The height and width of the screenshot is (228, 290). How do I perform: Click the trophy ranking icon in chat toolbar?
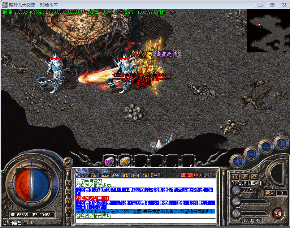tap(146, 175)
